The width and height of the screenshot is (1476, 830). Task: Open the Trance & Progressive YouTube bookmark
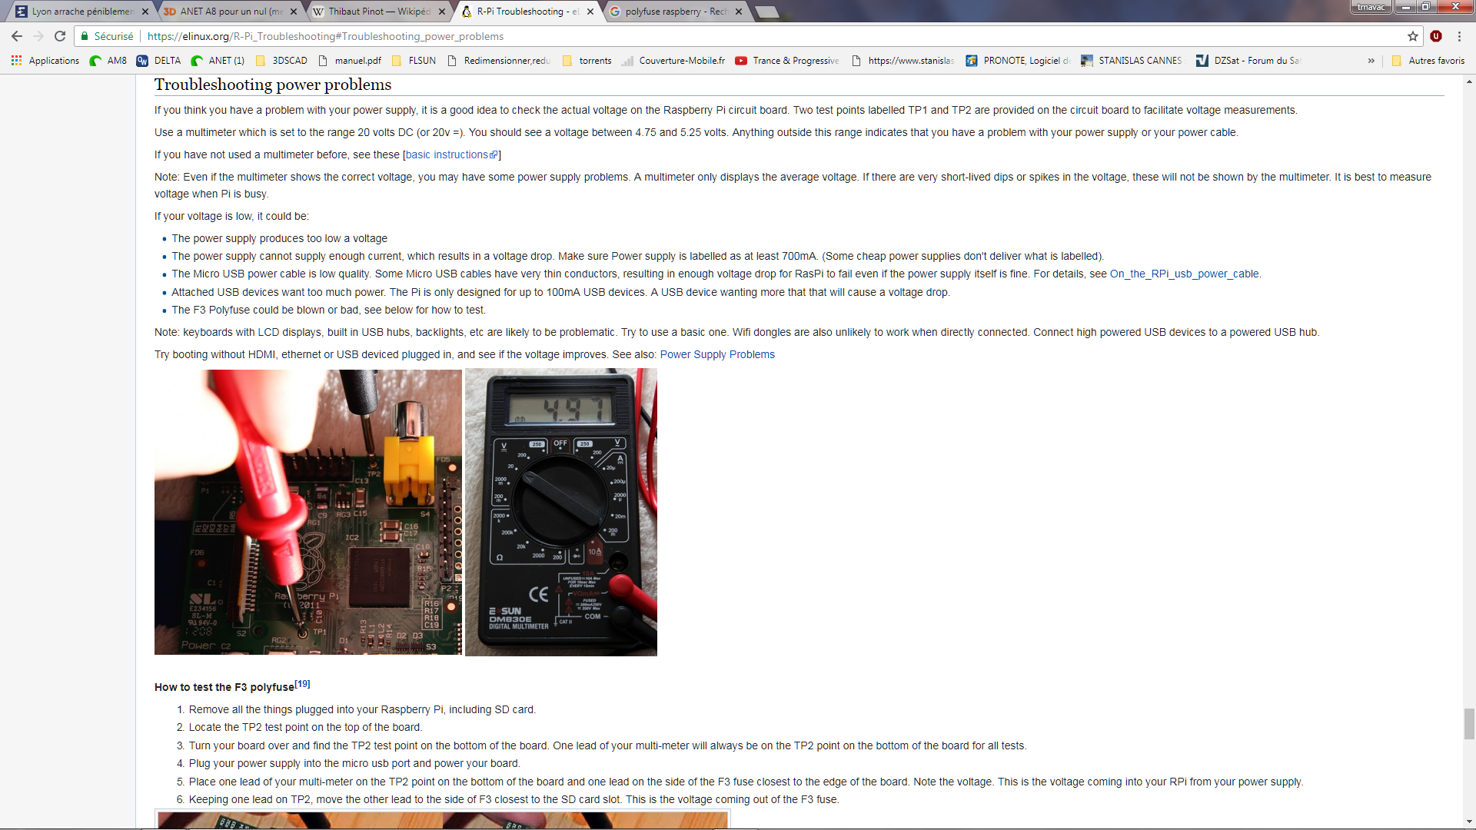click(787, 61)
